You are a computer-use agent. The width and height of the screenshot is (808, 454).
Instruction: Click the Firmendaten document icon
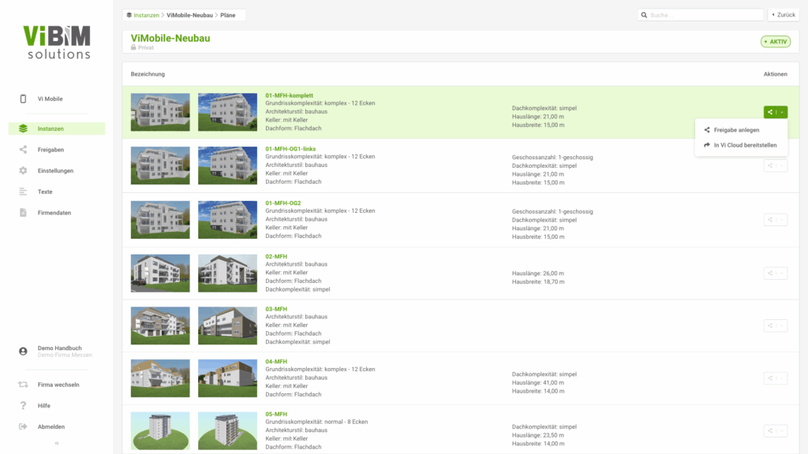(23, 213)
